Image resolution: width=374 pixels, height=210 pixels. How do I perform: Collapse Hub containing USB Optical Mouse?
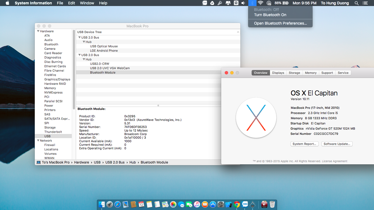84,42
